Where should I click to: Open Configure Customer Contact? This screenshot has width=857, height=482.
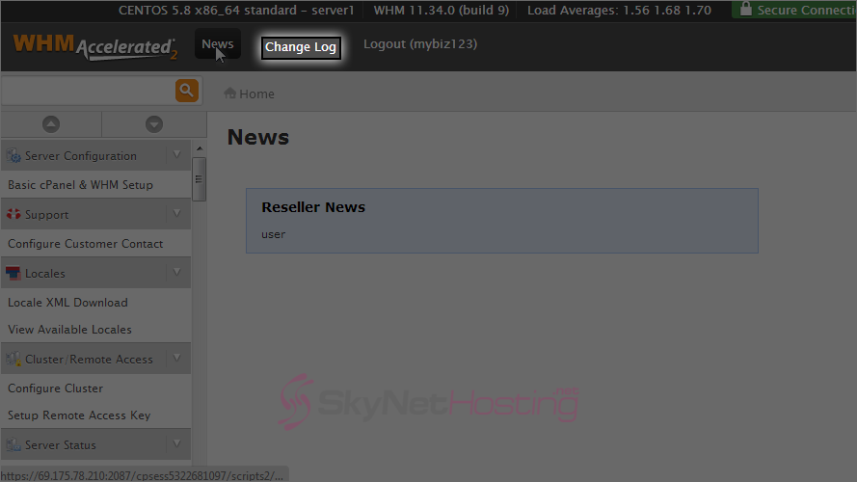click(x=85, y=244)
